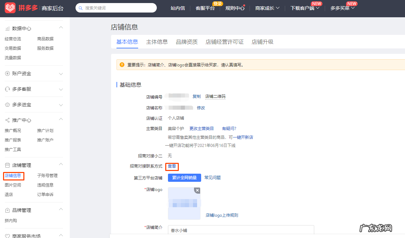Click 查看 to view contact info
Screen dimensions: 405x238
coord(172,167)
